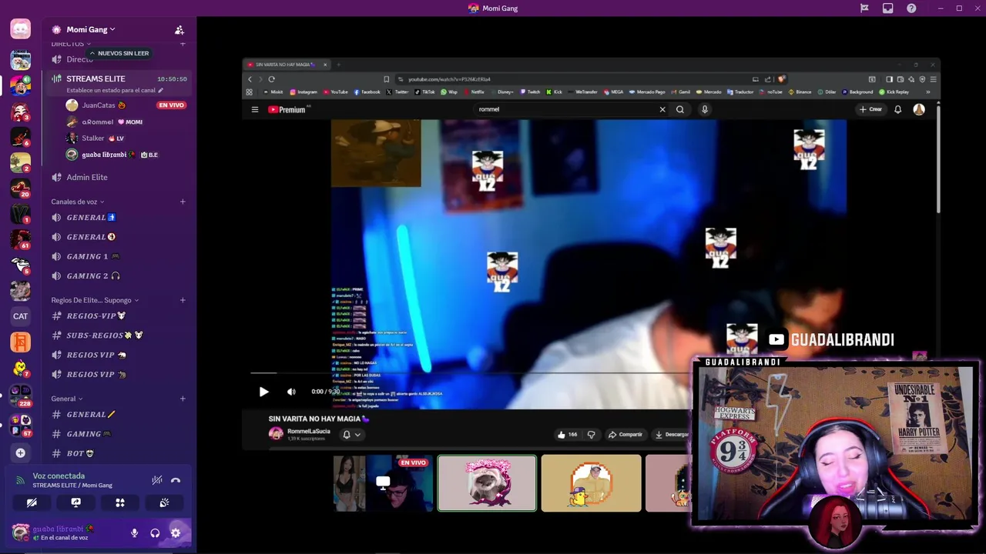
Task: Open YouTube hamburger guide menu
Action: pos(254,109)
